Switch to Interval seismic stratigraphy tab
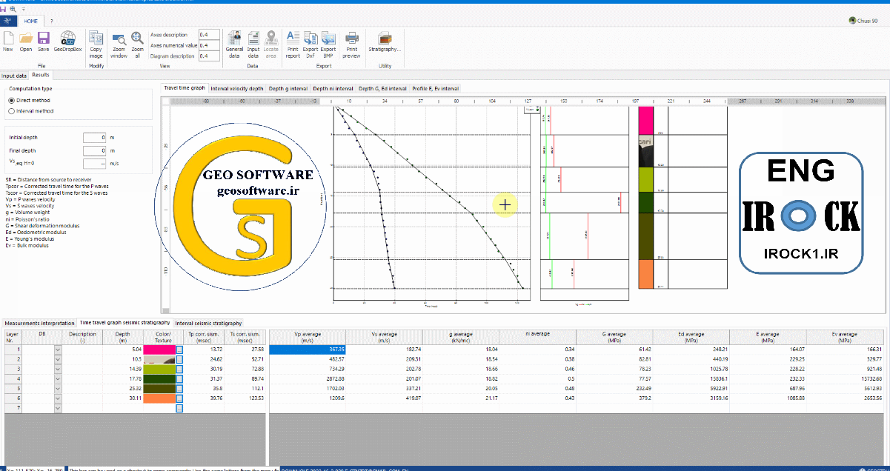The image size is (890, 471). (x=208, y=323)
